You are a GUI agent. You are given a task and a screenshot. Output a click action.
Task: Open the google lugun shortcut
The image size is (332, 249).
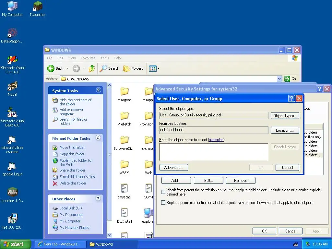click(x=12, y=169)
